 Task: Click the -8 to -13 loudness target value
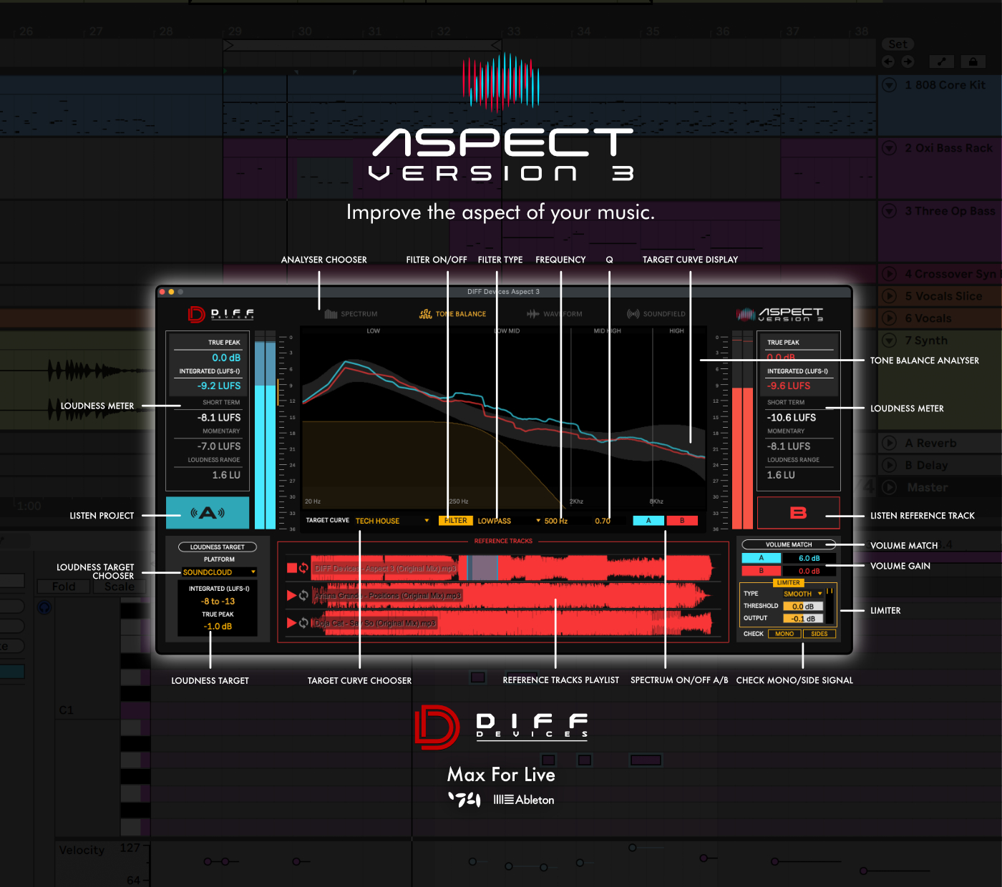tap(218, 602)
